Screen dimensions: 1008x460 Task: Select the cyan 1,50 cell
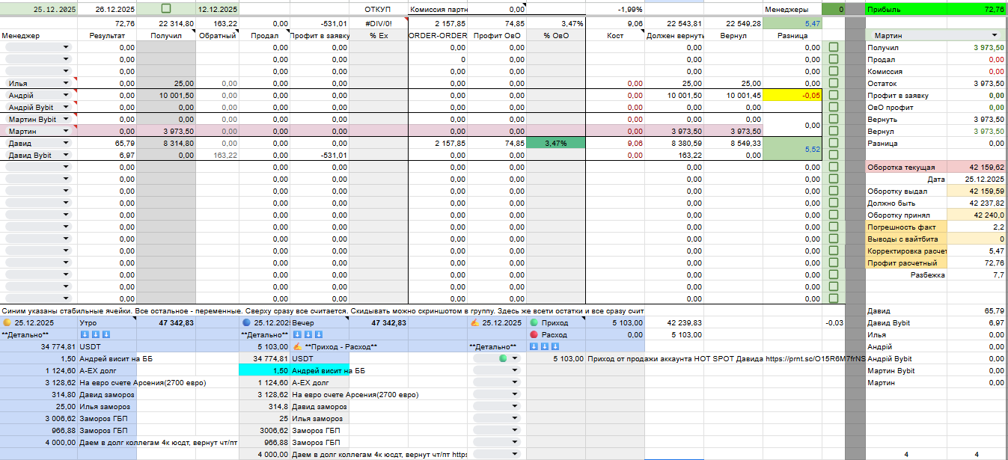point(266,370)
